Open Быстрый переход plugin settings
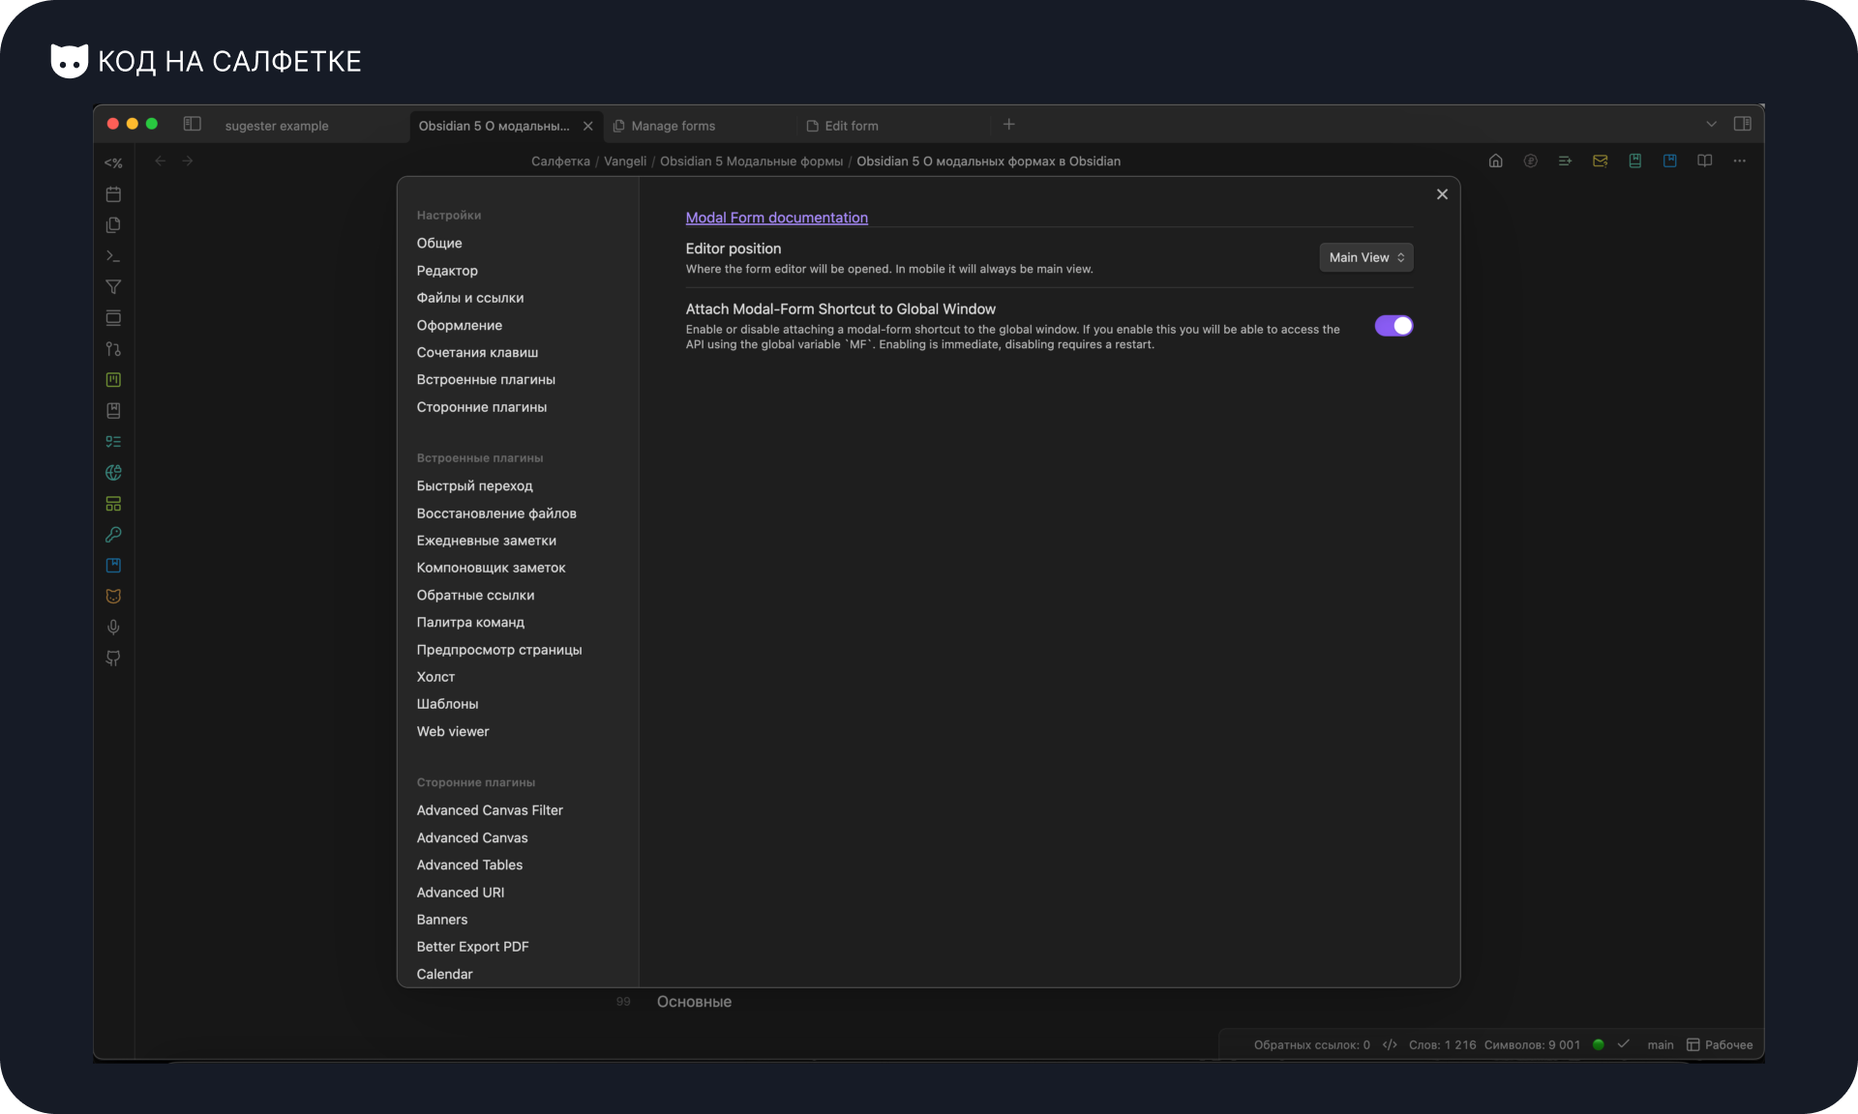1858x1114 pixels. coord(474,485)
